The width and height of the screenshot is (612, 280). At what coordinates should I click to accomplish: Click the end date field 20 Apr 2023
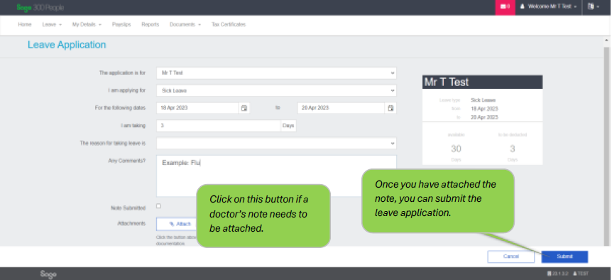(x=341, y=108)
